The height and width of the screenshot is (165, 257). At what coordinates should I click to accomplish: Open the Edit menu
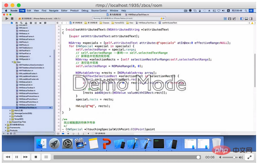point(29,10)
